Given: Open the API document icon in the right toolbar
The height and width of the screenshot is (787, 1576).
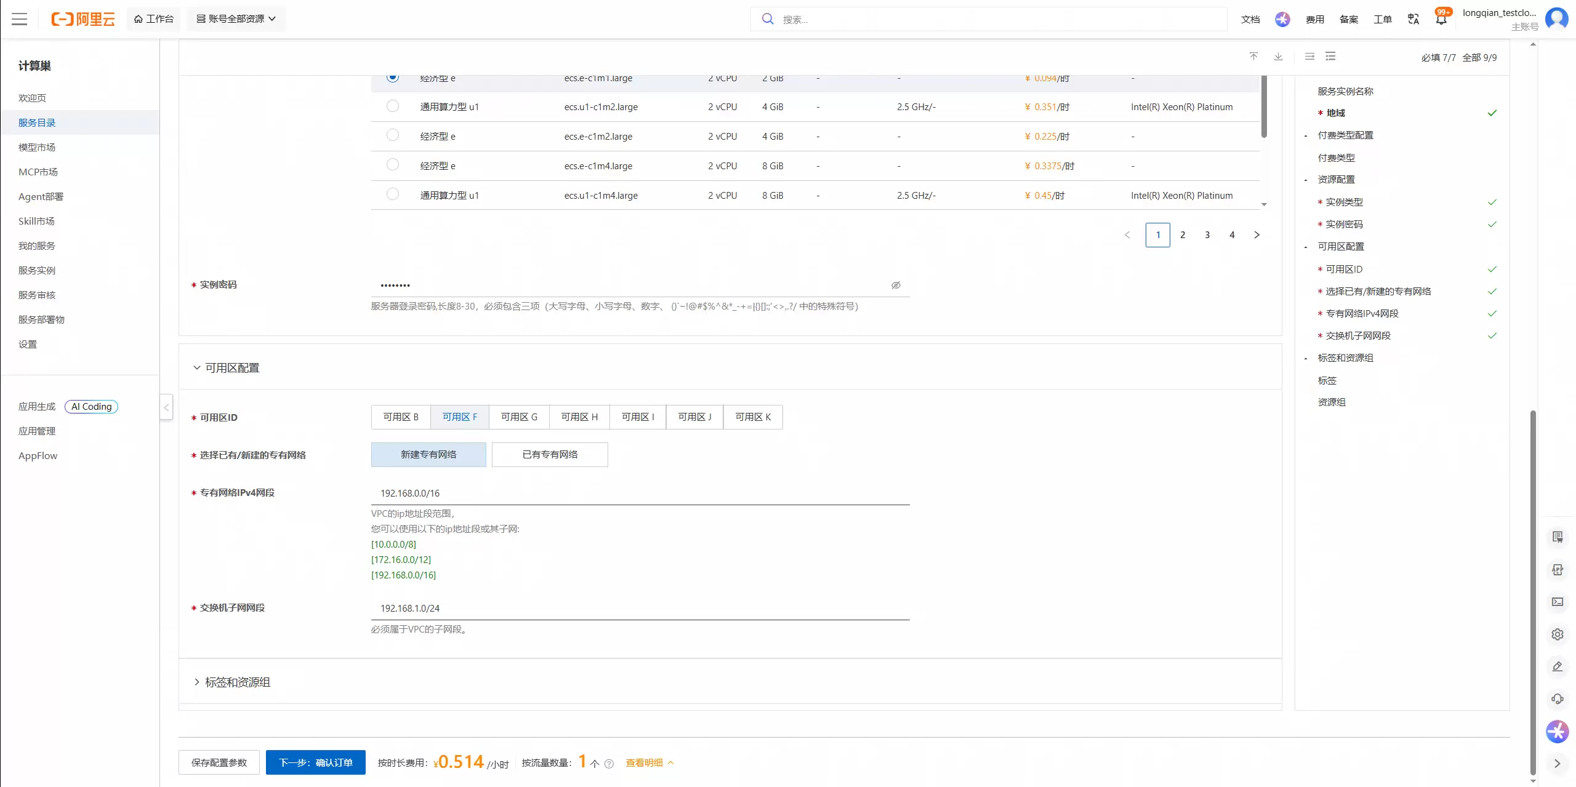Looking at the screenshot, I should tap(1558, 570).
